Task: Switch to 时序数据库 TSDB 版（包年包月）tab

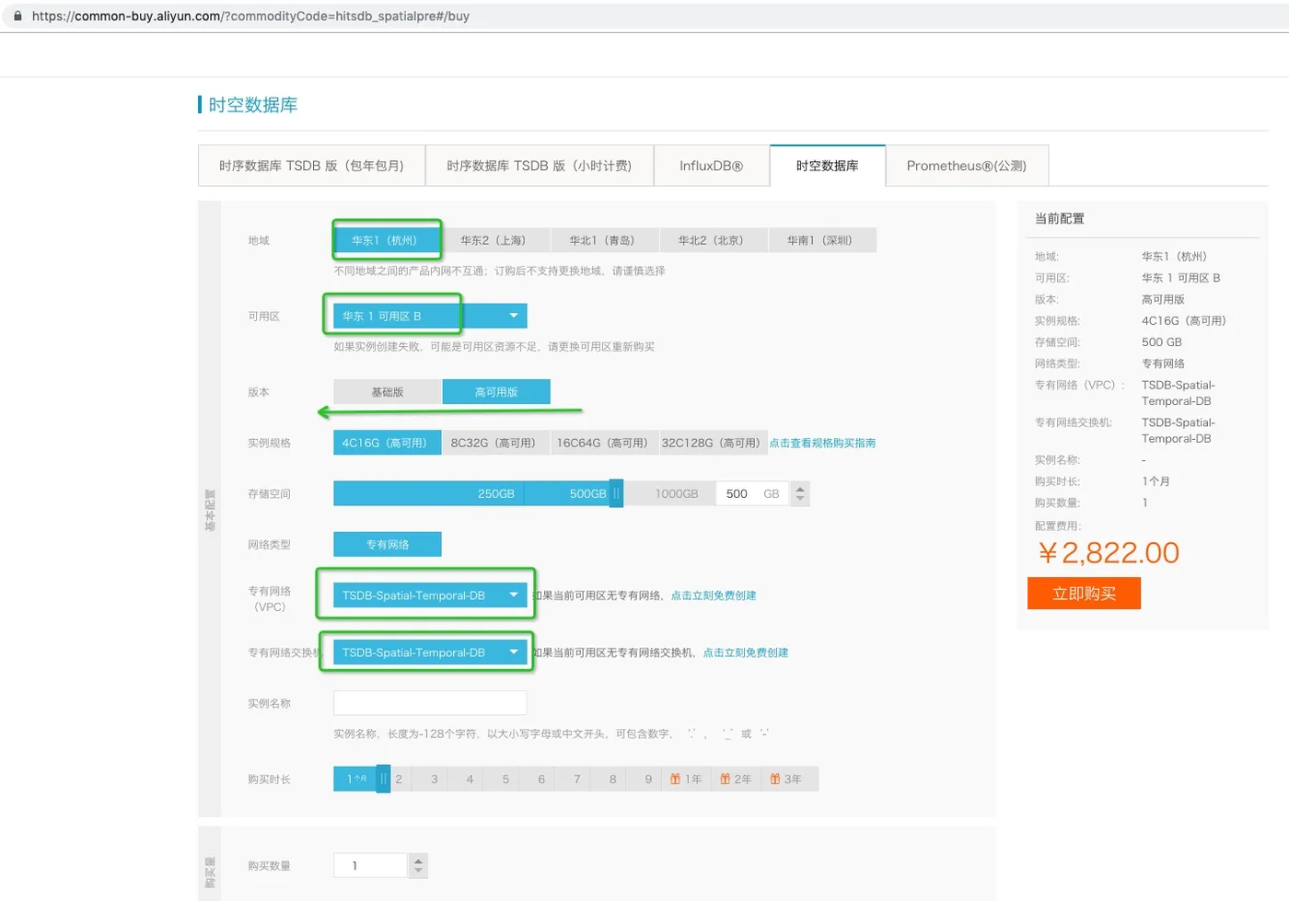Action: (x=312, y=166)
